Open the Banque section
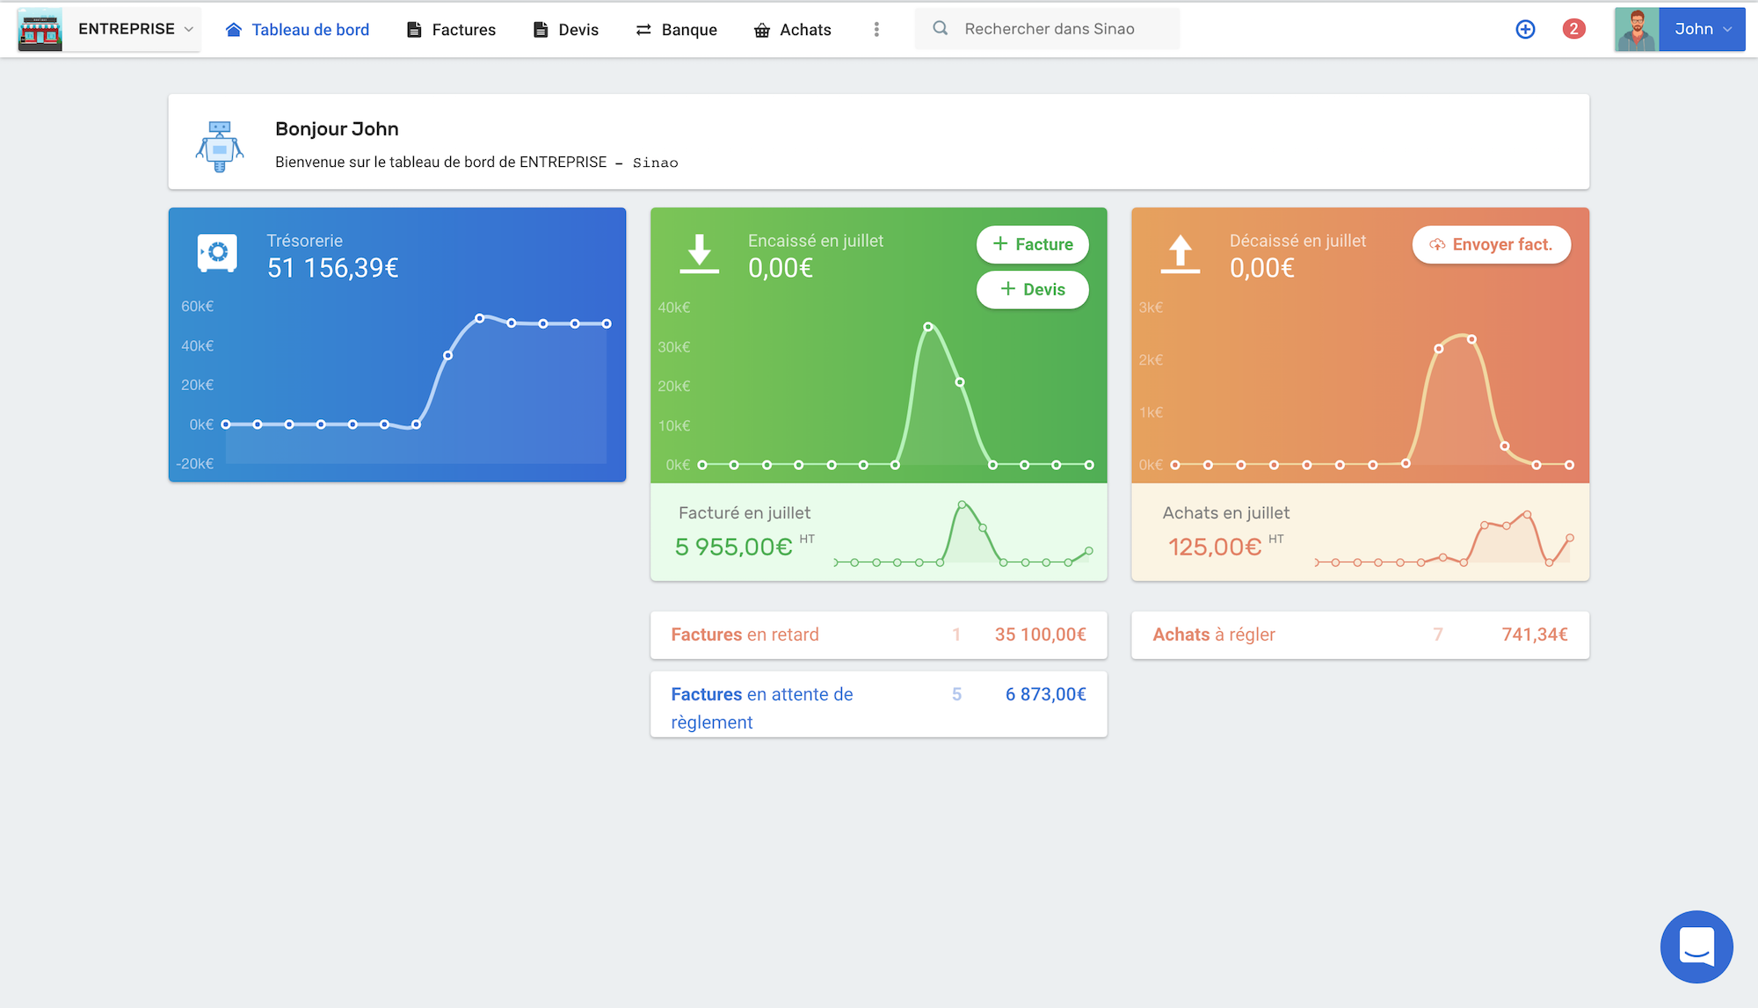This screenshot has height=1008, width=1758. pos(677,30)
